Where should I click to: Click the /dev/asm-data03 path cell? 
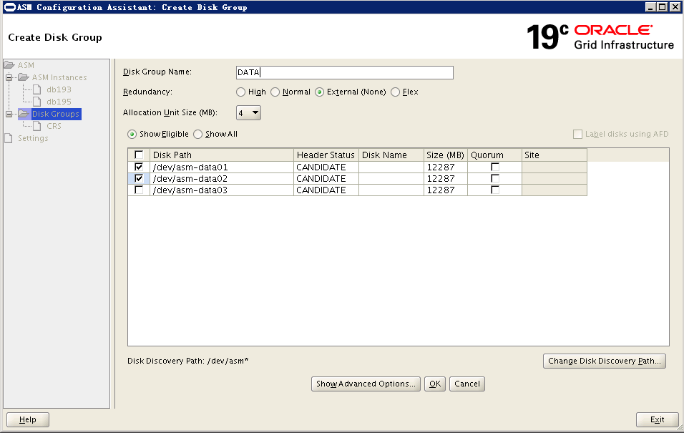[x=222, y=190]
